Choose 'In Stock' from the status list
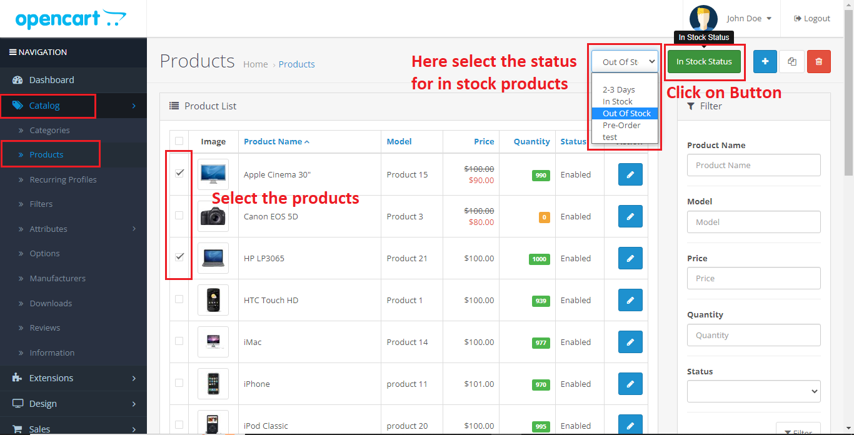The height and width of the screenshot is (435, 854). pos(625,102)
